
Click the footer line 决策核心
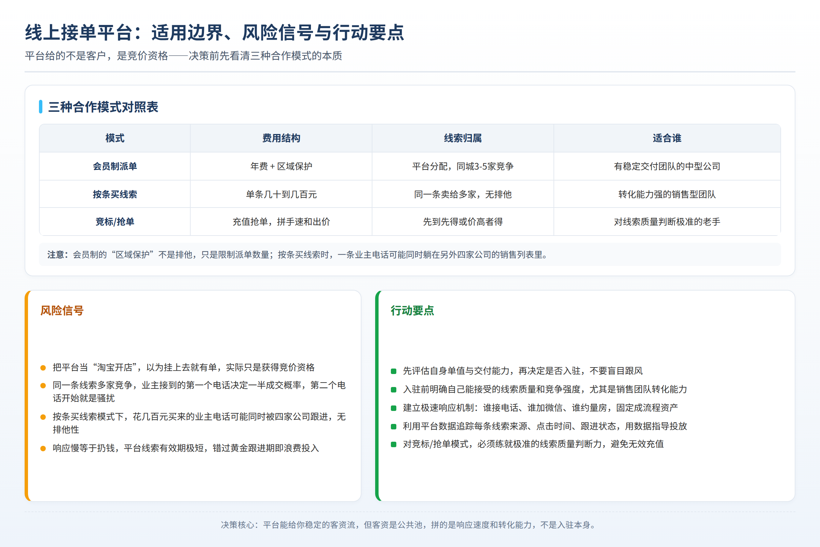point(410,525)
